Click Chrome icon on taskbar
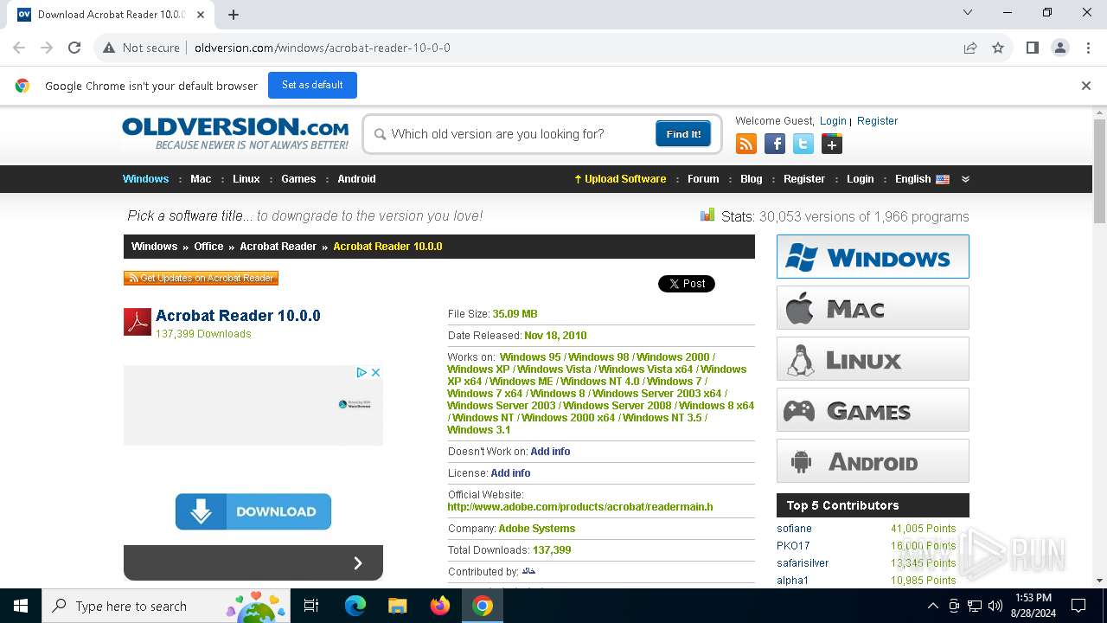Screen dimensions: 1107x623 tap(483, 606)
